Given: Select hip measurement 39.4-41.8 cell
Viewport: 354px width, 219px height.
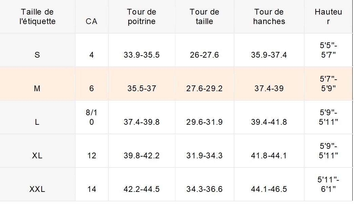Looking at the screenshot, I should click(x=269, y=122).
